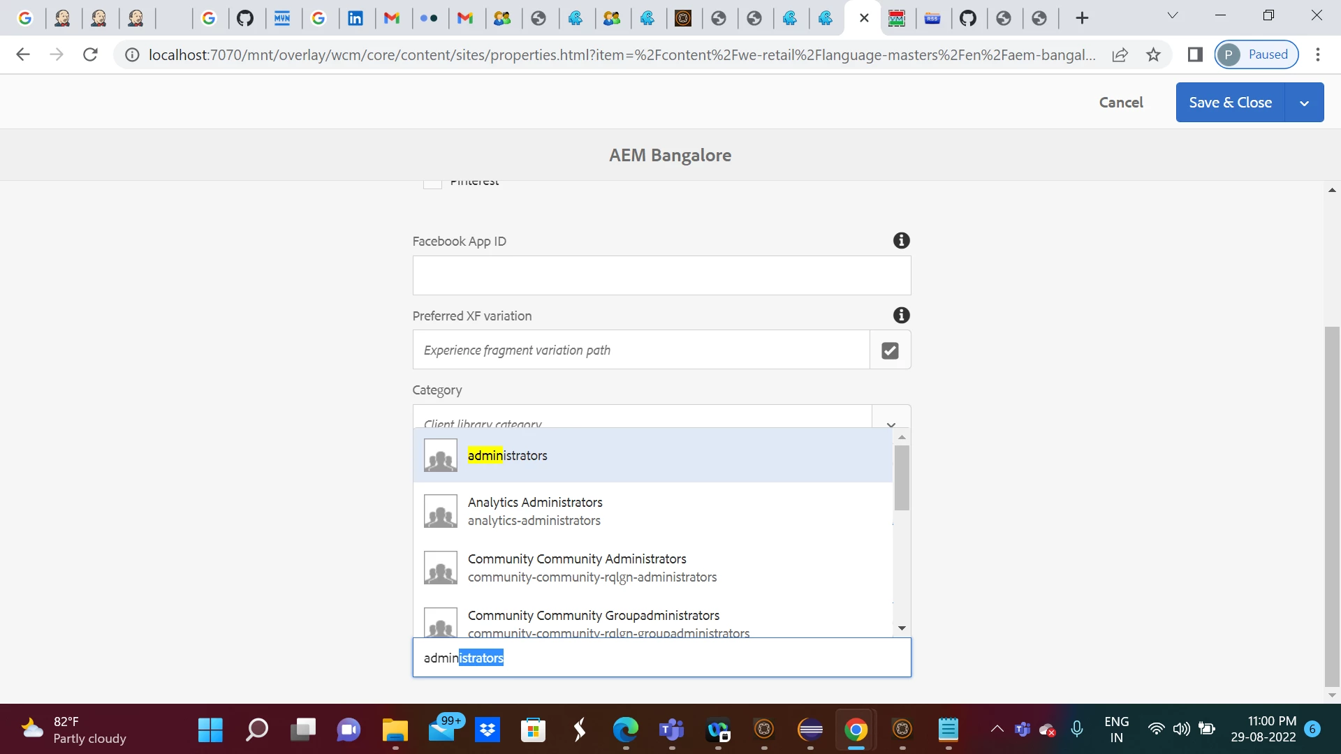Screen dimensions: 1341x754
Task: Click the suggestion list scrollbar down arrow
Action: click(x=902, y=628)
